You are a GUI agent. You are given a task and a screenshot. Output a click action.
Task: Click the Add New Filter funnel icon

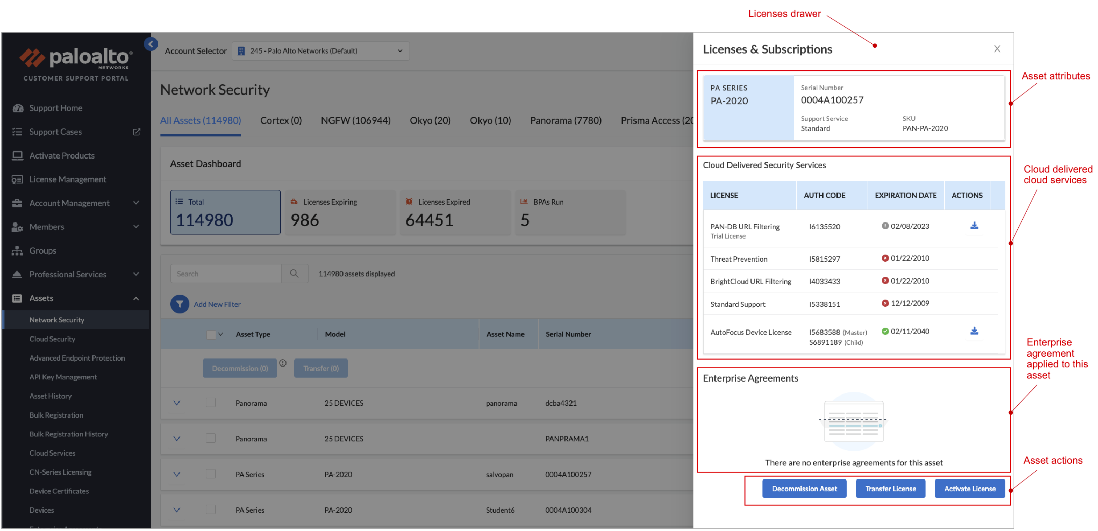tap(180, 304)
